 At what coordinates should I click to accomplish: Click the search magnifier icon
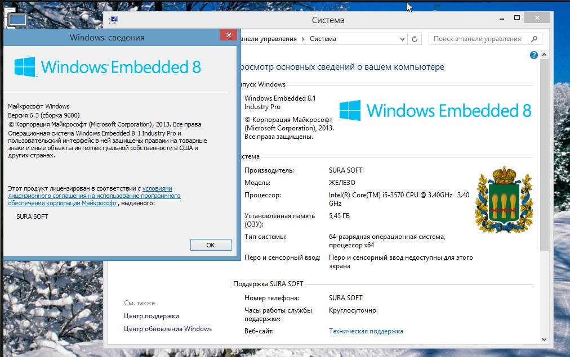point(534,39)
